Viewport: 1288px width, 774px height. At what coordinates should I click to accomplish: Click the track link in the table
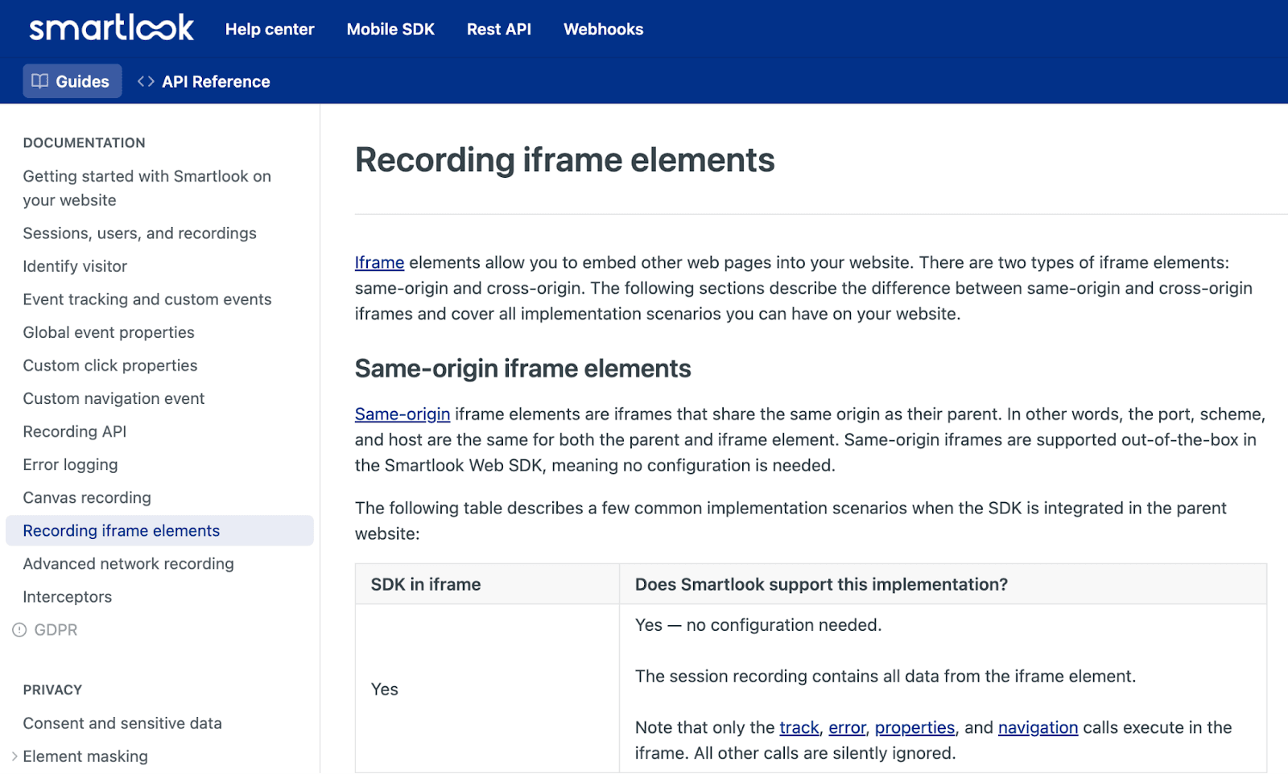[799, 728]
